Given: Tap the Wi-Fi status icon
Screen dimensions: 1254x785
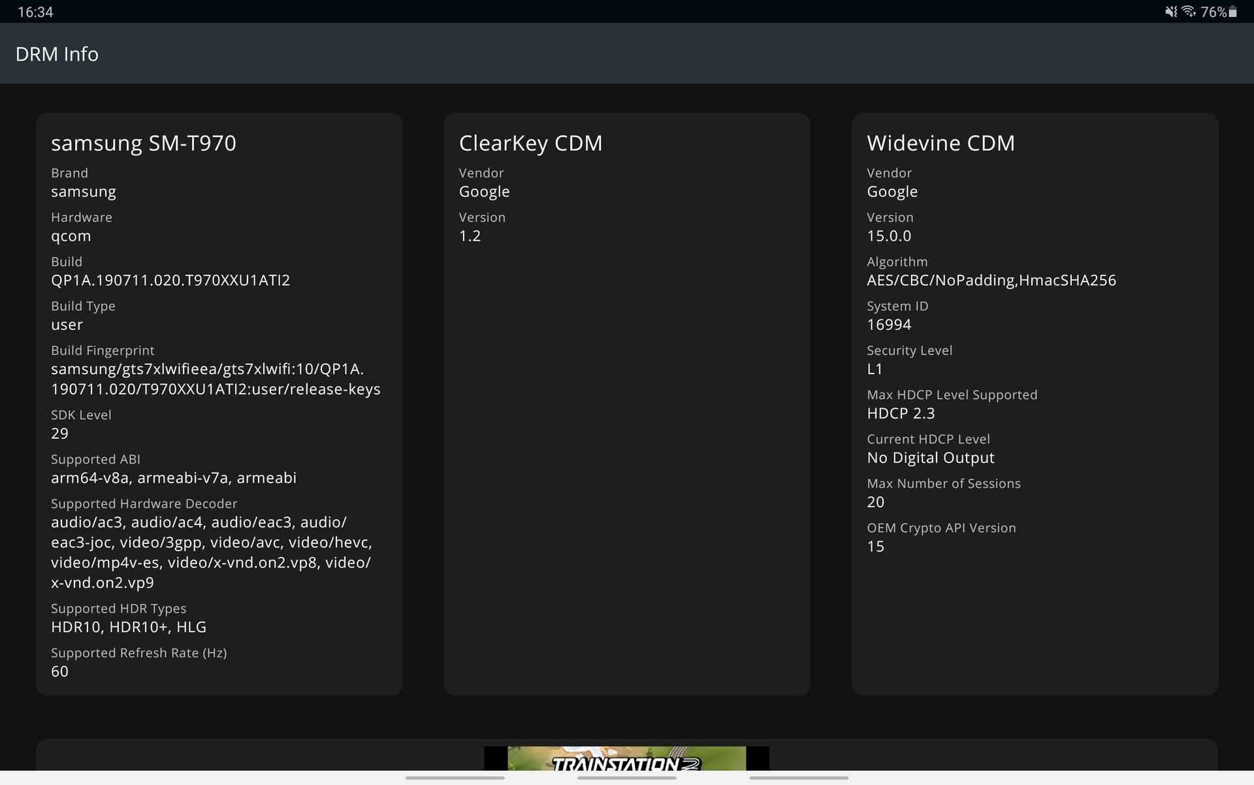Looking at the screenshot, I should [1189, 12].
